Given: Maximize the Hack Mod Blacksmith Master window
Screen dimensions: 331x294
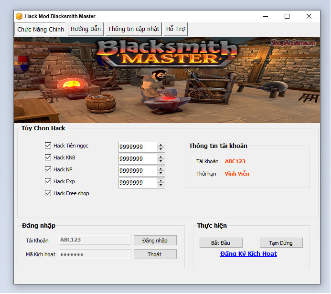Looking at the screenshot, I should 287,16.
